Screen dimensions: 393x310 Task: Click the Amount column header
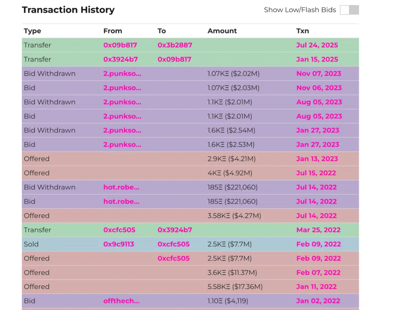coord(222,31)
